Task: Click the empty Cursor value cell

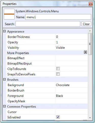Action: pos(71,112)
